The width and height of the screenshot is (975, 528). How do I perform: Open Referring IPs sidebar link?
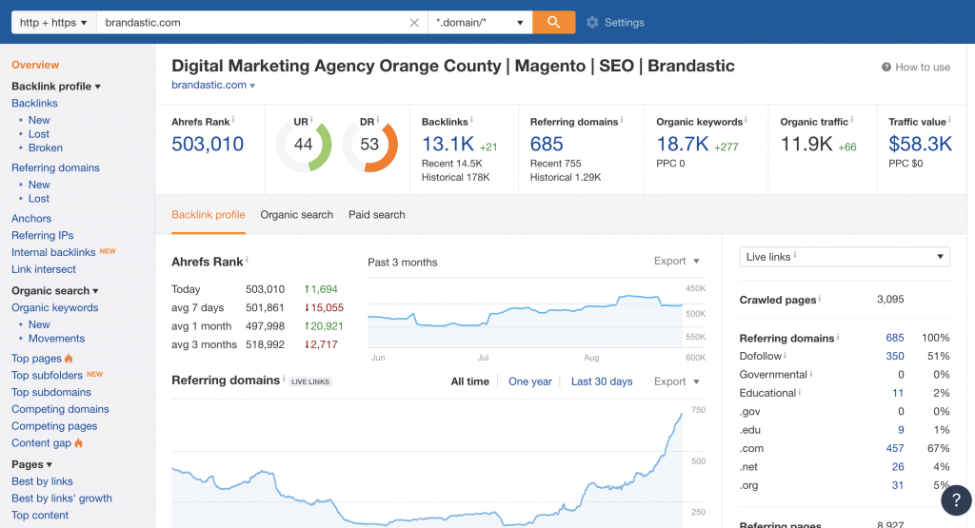pyautogui.click(x=42, y=235)
